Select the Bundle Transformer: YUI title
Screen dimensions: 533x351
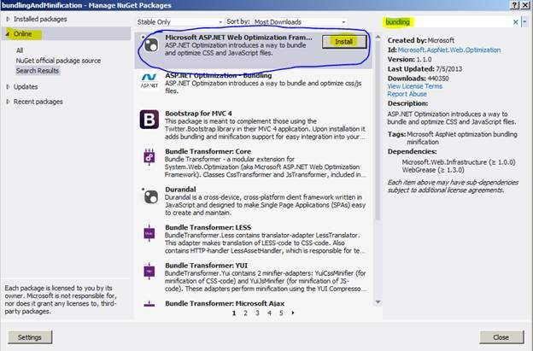point(206,266)
